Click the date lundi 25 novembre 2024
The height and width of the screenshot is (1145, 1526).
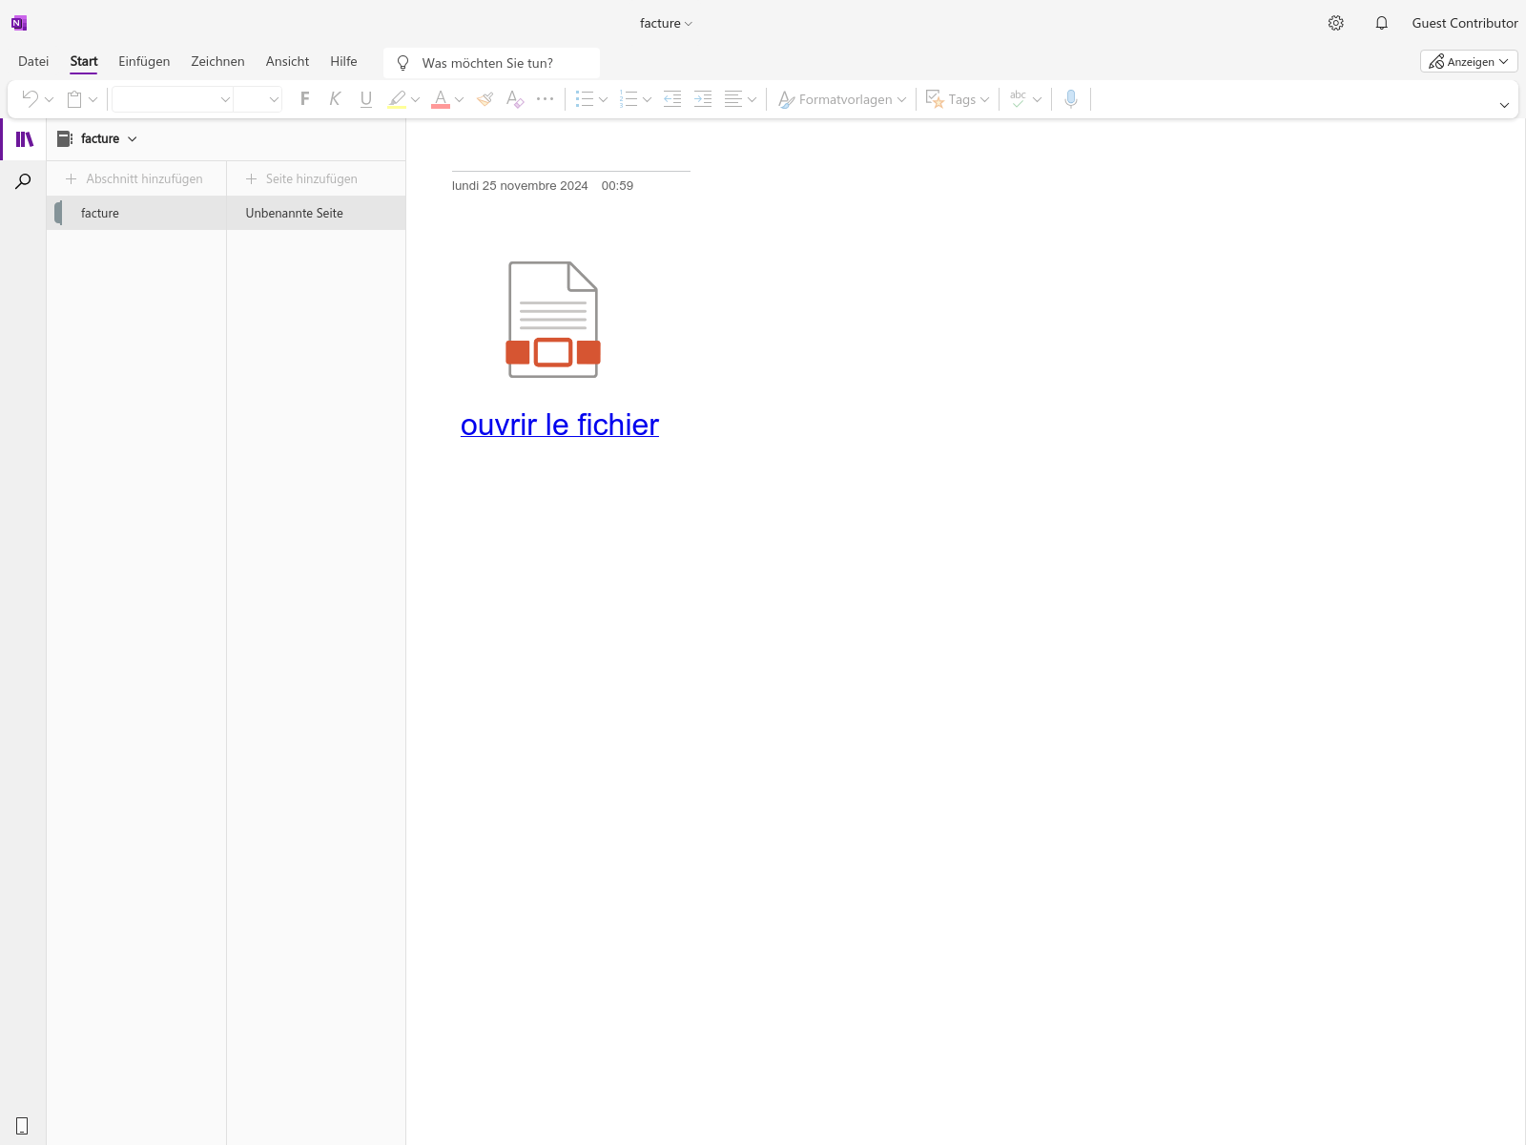click(520, 186)
